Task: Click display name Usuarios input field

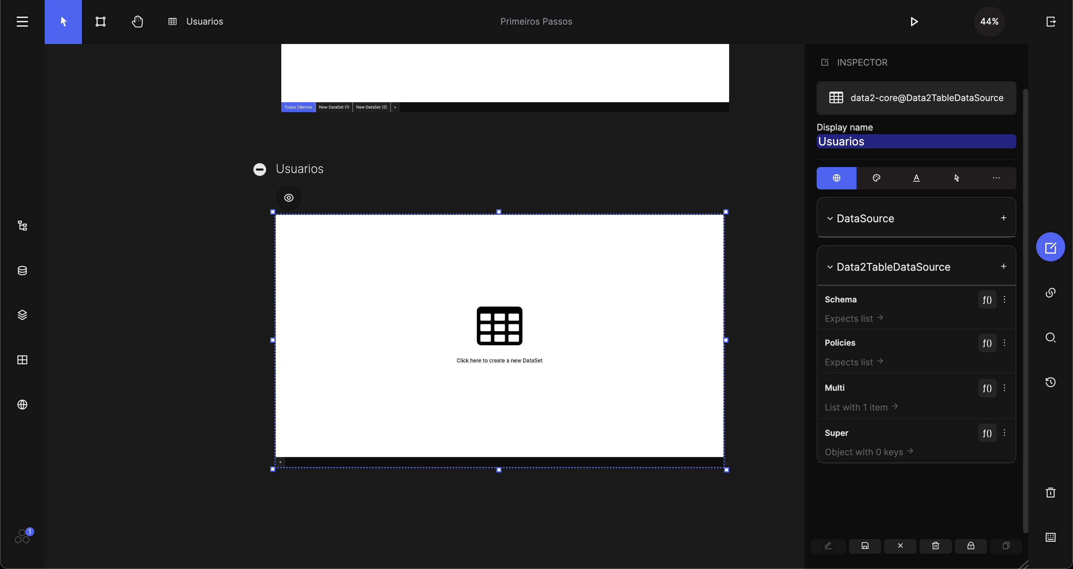Action: [x=916, y=141]
